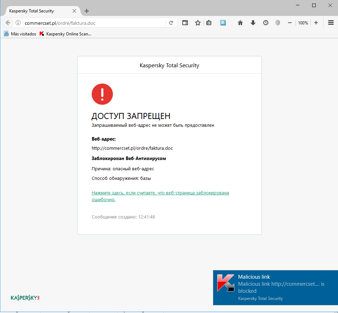
Task: Click 'Сообщение создано: 12:41:48' timestamp
Action: tap(123, 217)
